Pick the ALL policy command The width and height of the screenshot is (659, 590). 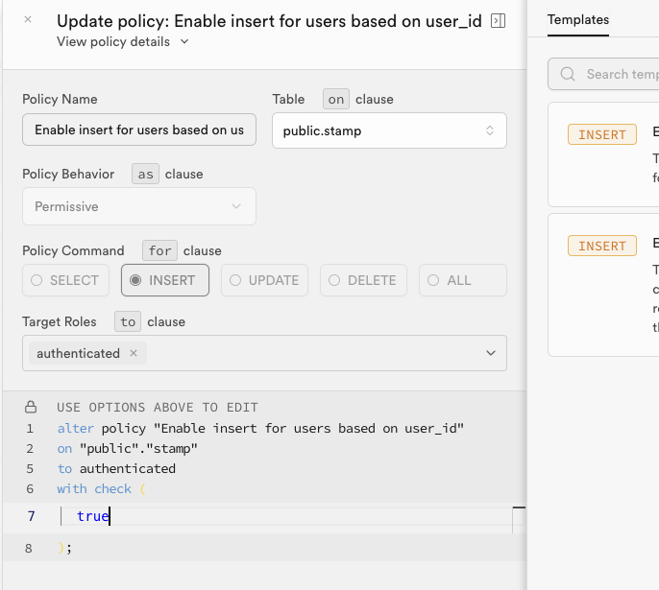(460, 280)
